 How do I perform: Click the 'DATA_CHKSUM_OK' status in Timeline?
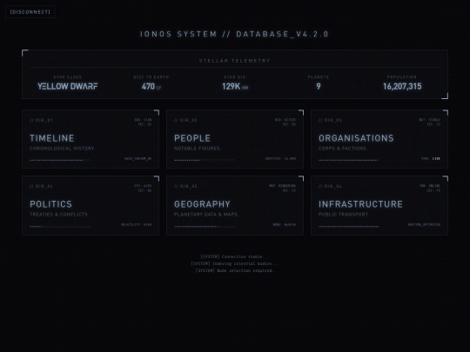(x=138, y=159)
